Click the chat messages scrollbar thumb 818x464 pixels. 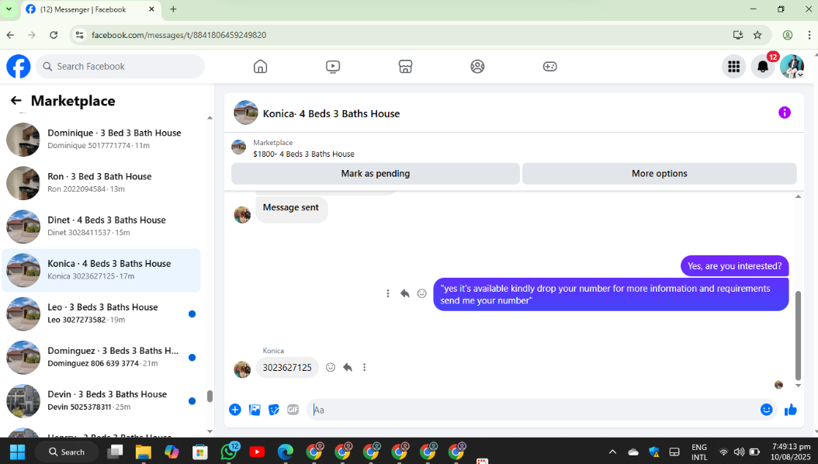click(x=798, y=336)
